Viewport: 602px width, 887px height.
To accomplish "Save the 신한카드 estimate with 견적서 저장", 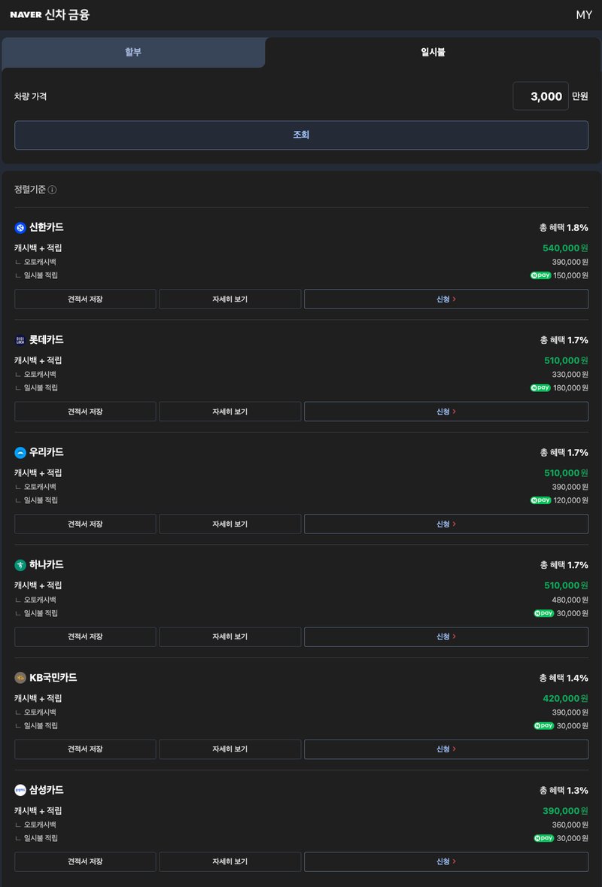I will 85,299.
